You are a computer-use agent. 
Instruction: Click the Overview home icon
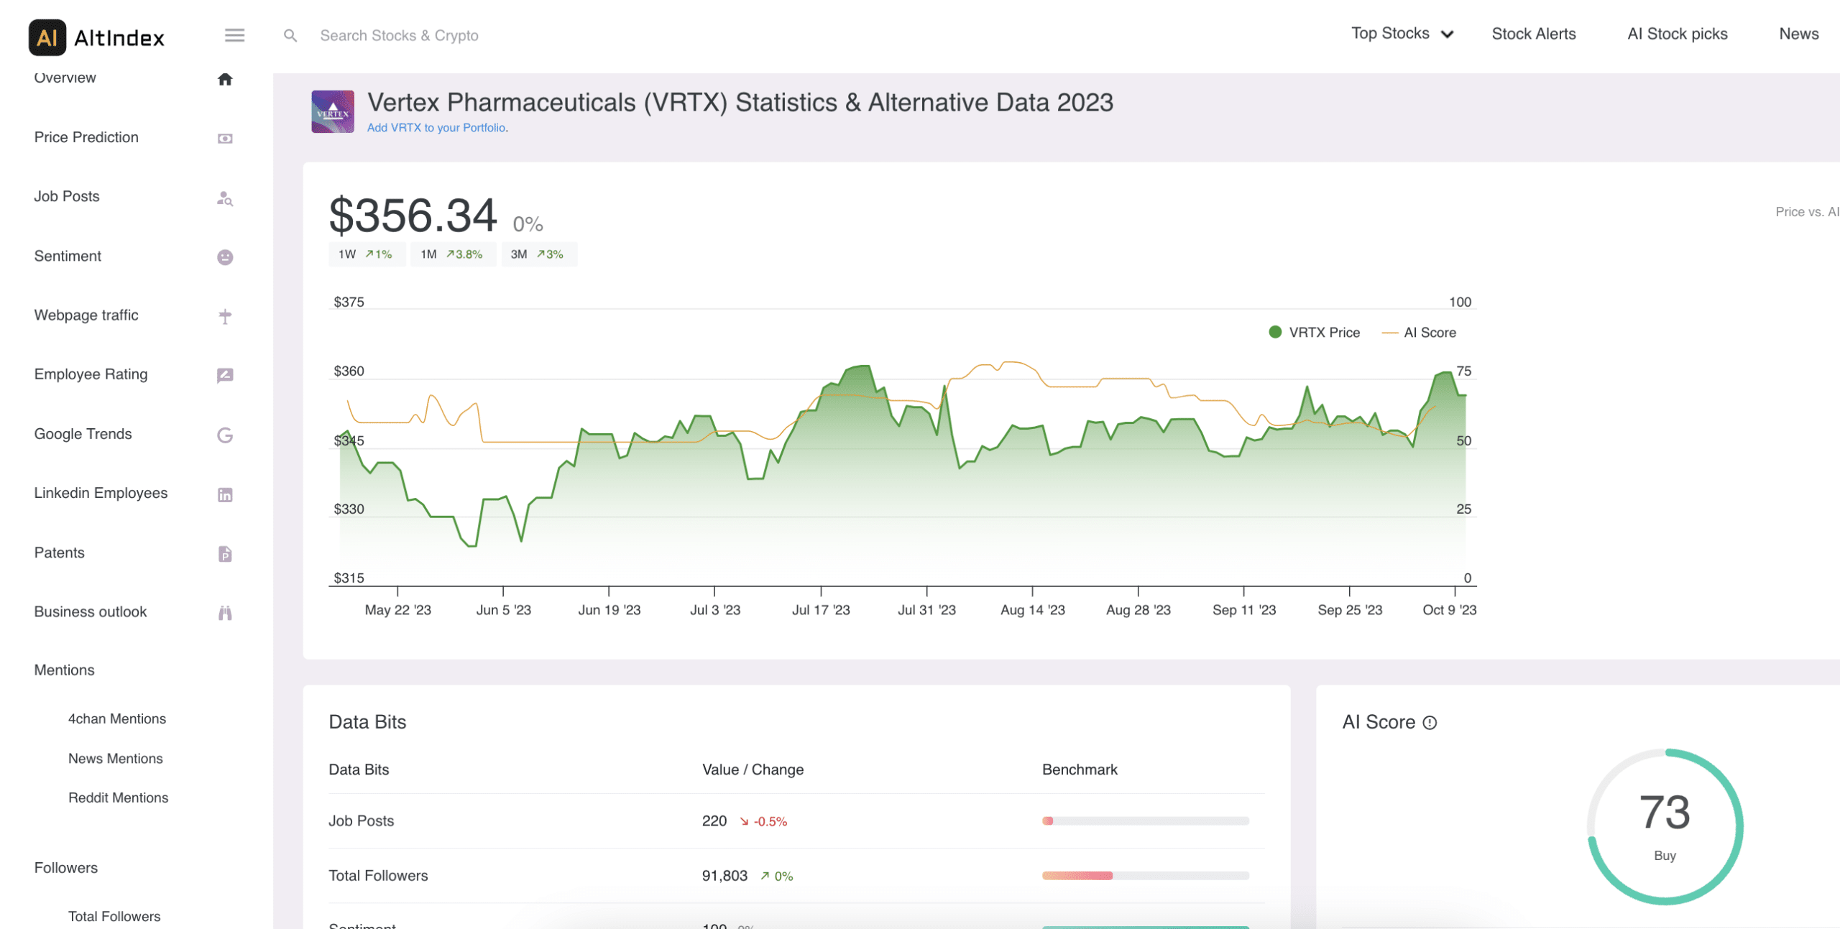225,79
